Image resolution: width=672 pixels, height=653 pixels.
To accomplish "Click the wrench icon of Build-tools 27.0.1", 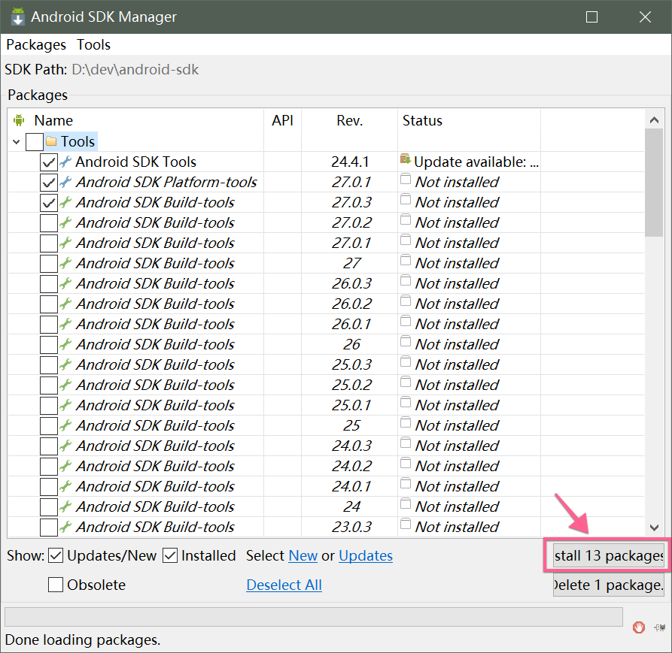I will pyautogui.click(x=65, y=243).
